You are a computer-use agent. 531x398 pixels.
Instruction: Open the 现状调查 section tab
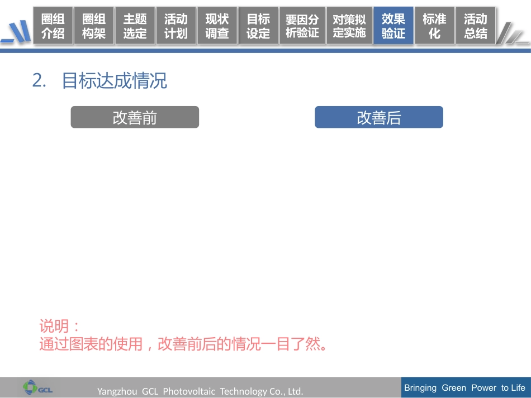click(217, 26)
